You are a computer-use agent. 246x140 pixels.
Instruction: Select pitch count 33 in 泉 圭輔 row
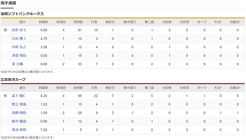pyautogui.click(x=80, y=64)
